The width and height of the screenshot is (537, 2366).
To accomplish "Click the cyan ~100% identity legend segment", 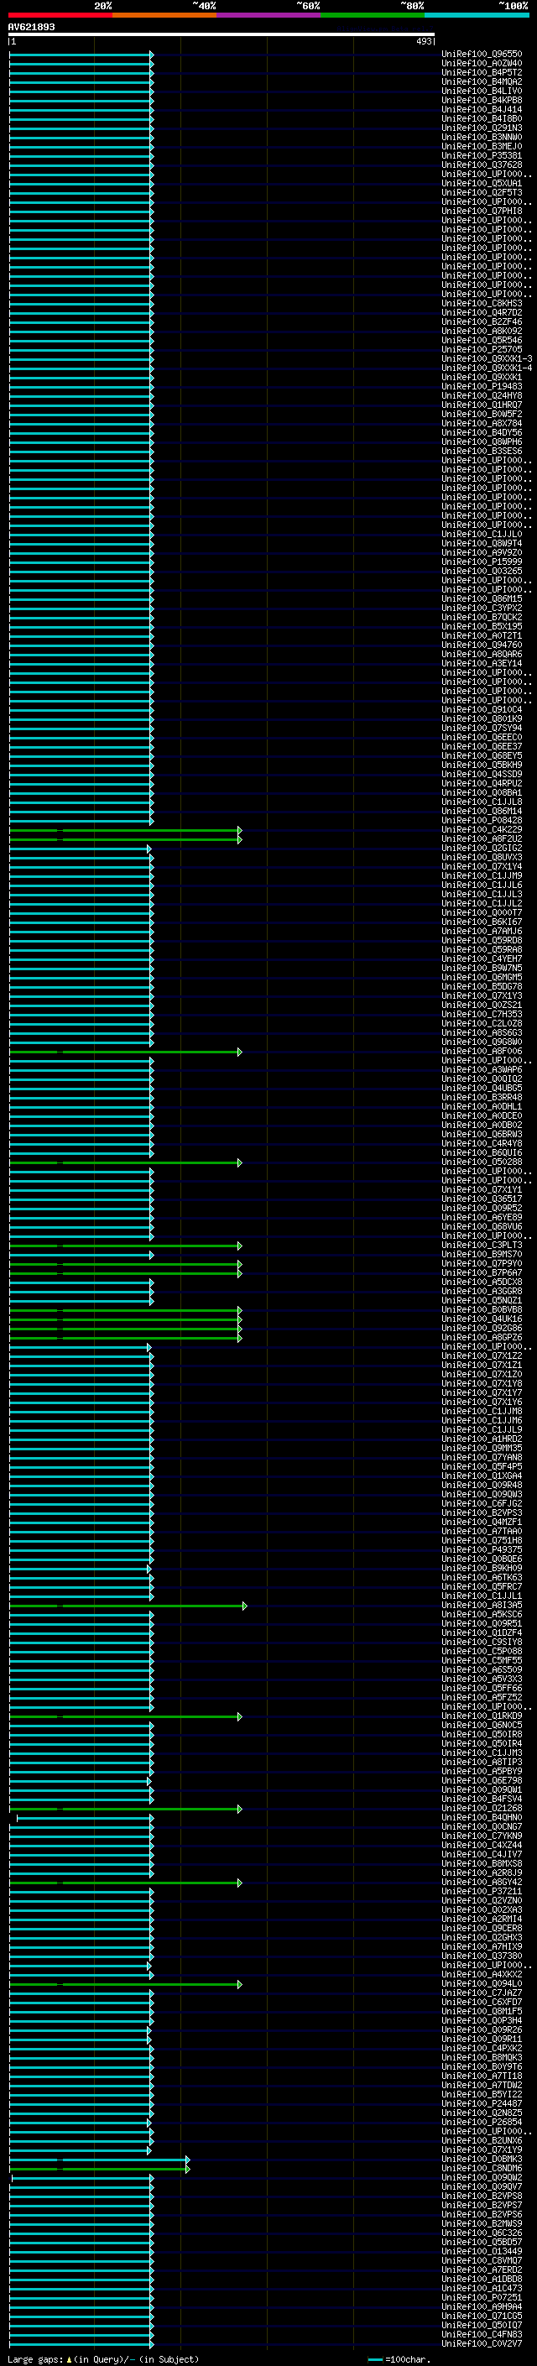I will pyautogui.click(x=477, y=15).
